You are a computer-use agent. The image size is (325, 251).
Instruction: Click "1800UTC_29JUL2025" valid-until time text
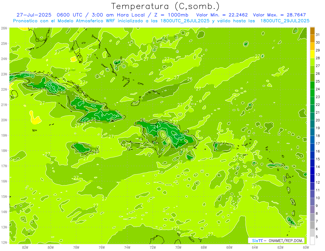(285, 21)
